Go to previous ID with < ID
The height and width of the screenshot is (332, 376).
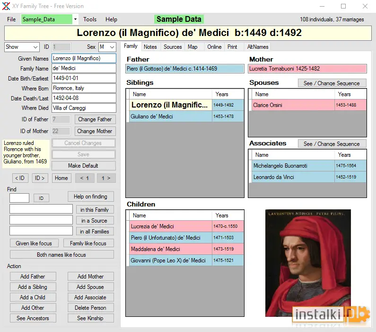pyautogui.click(x=20, y=178)
